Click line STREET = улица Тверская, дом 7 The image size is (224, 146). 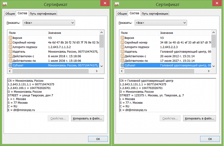[31, 95]
